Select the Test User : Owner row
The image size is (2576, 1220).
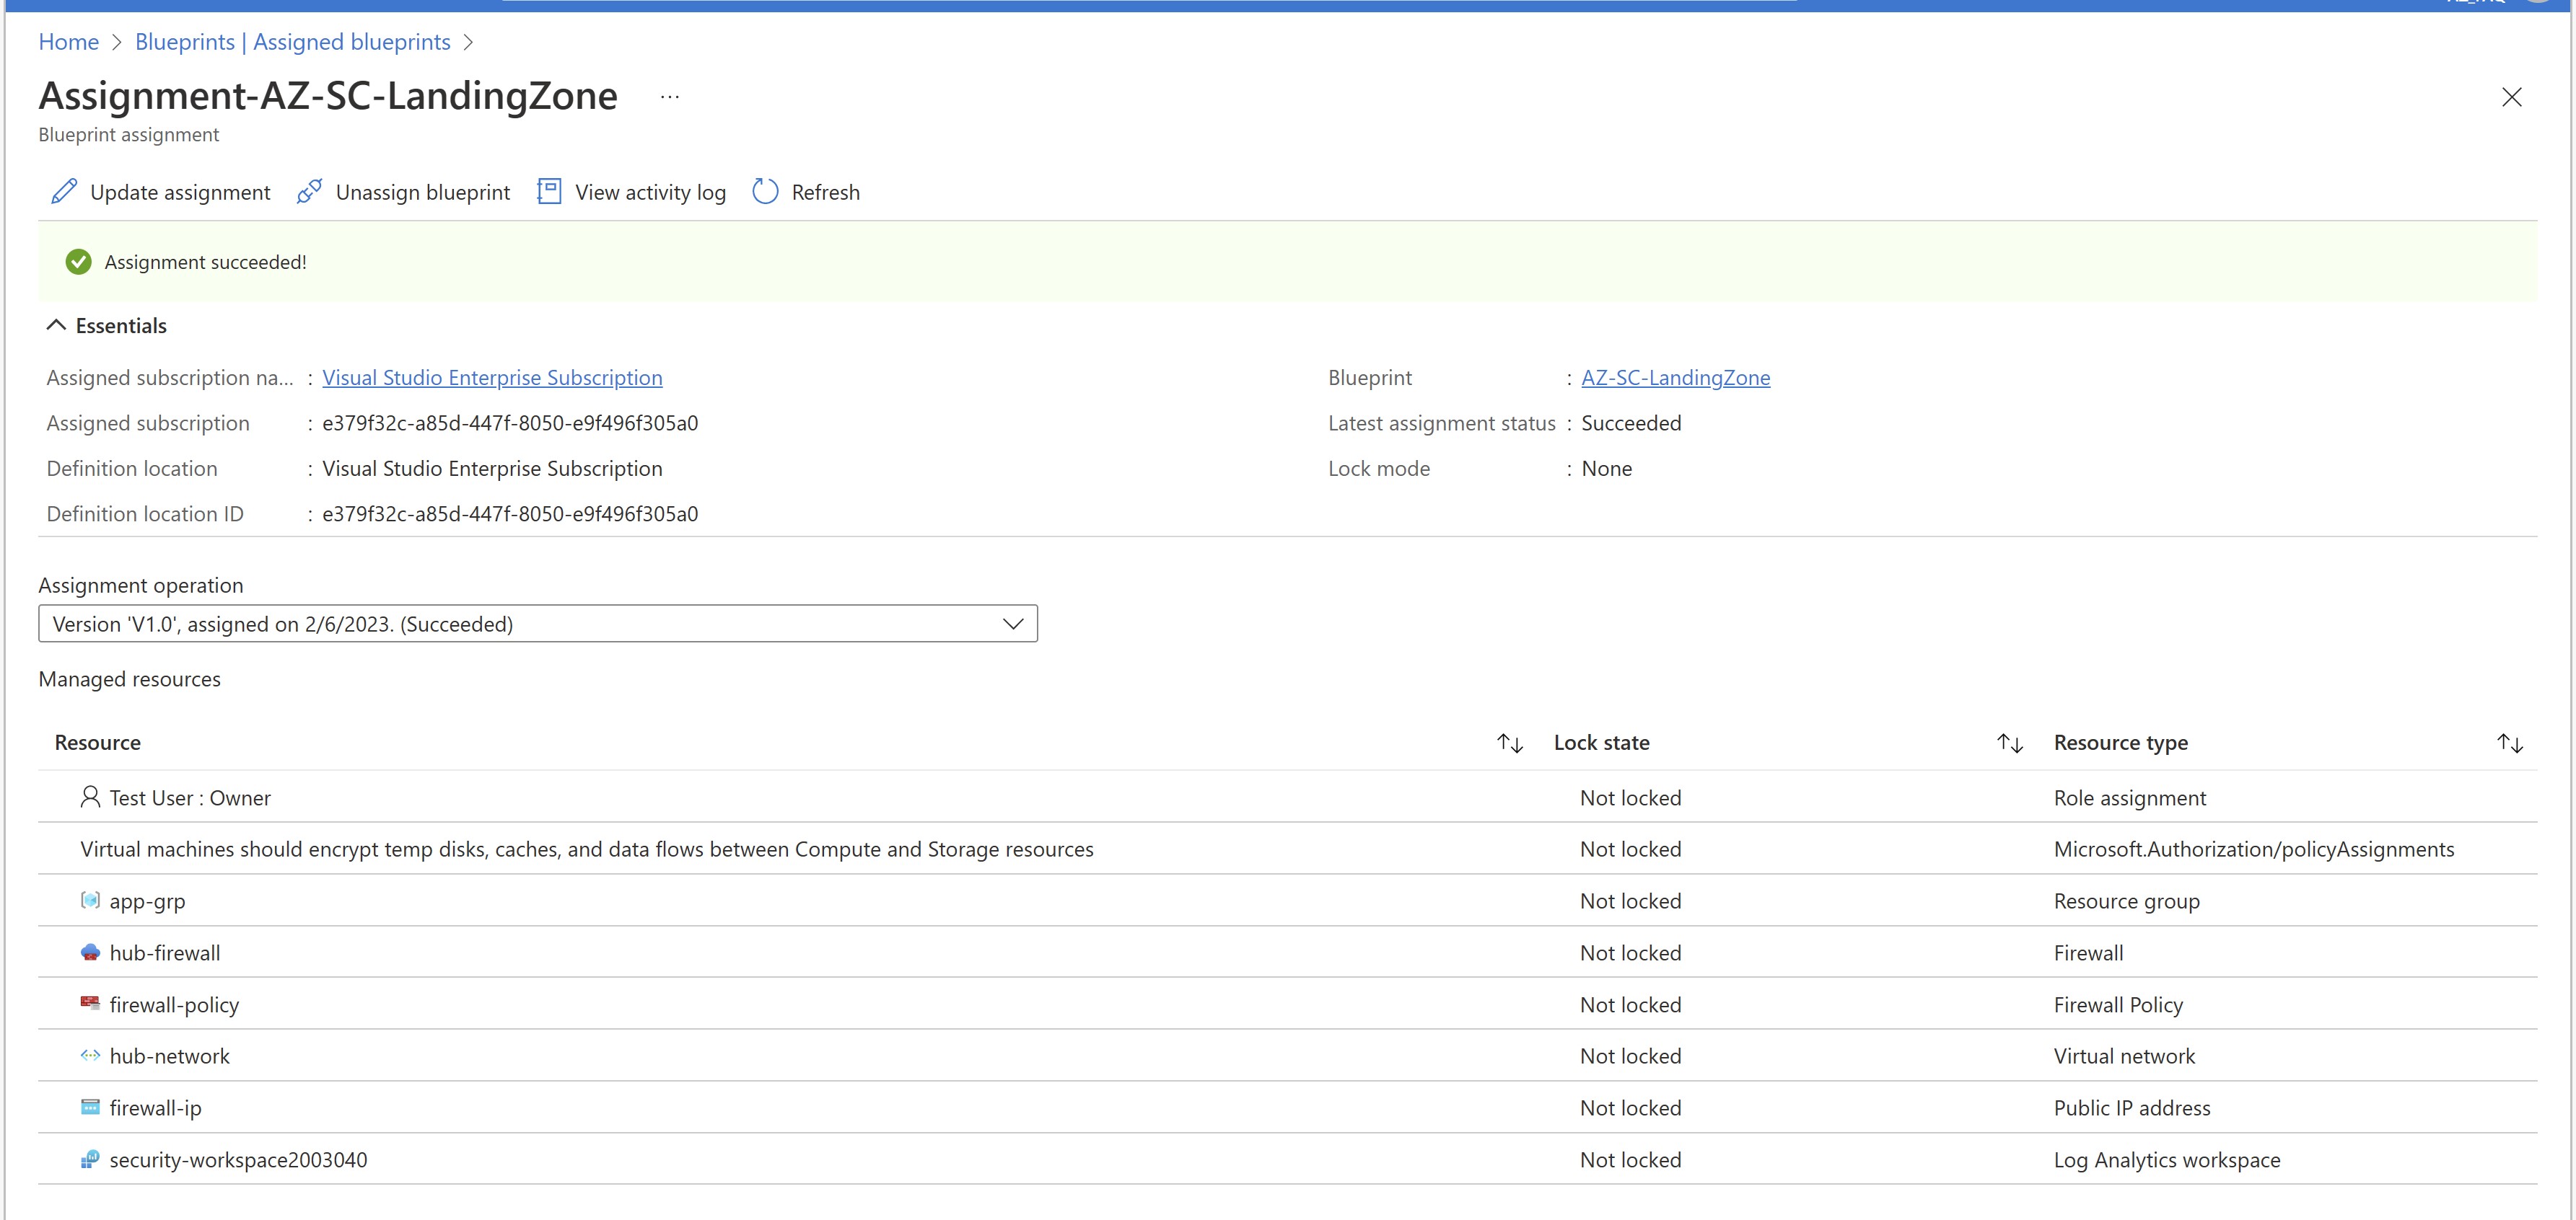point(1288,797)
